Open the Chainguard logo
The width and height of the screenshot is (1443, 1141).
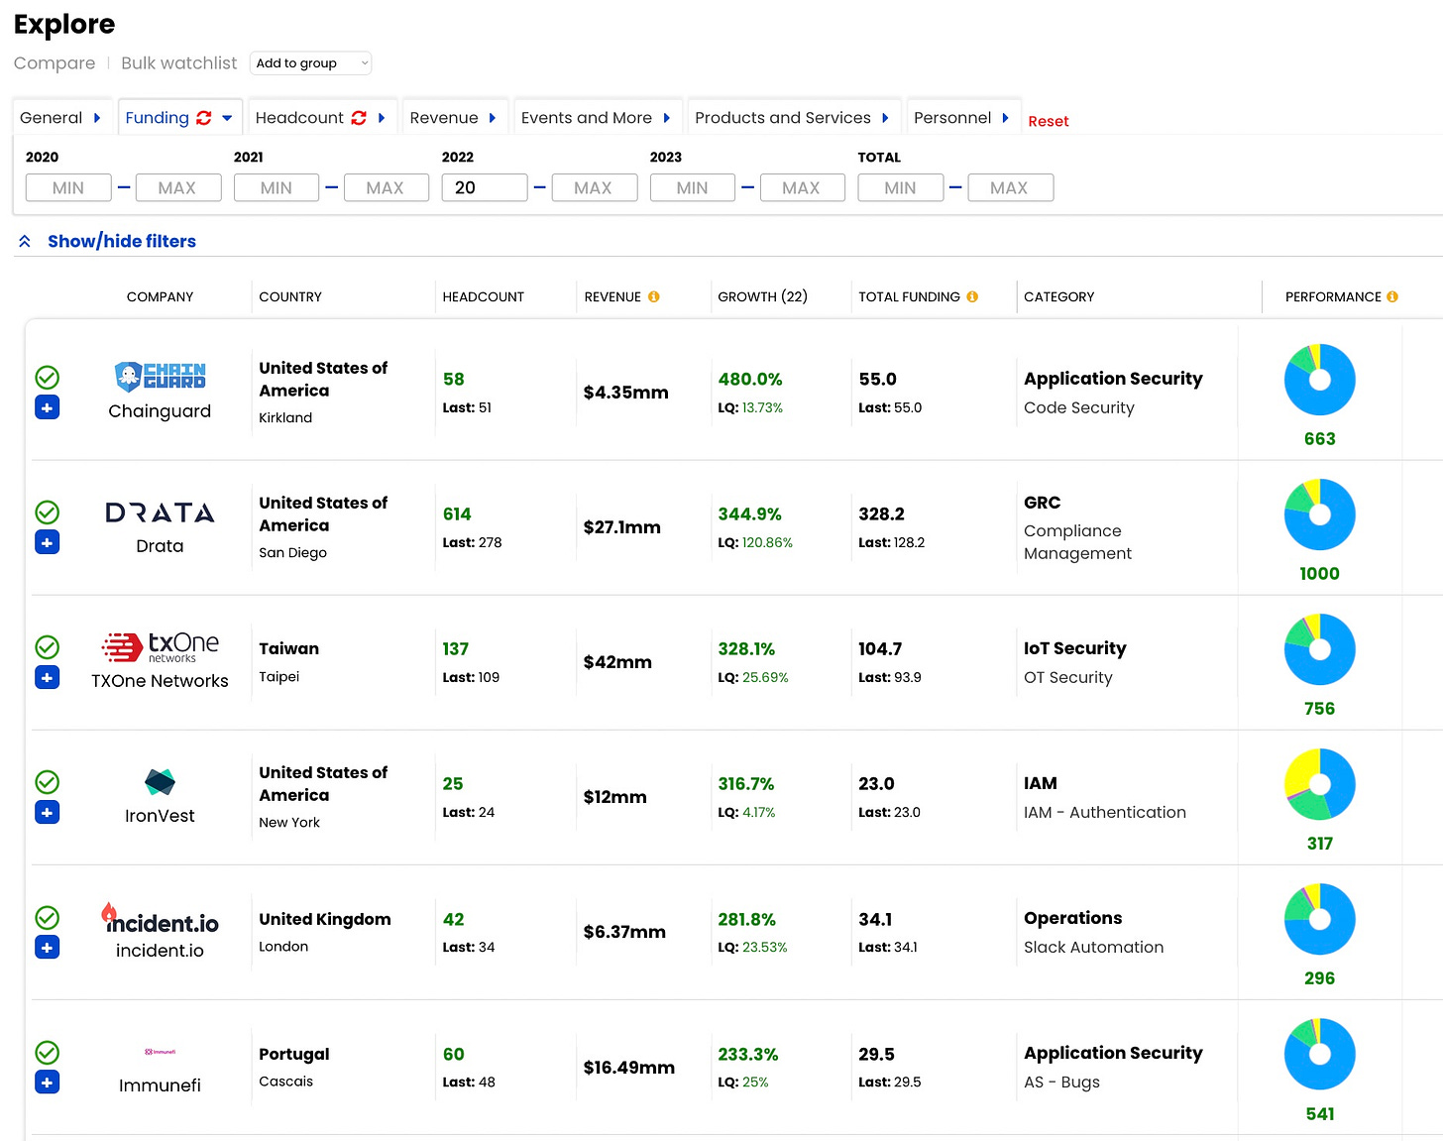point(160,376)
